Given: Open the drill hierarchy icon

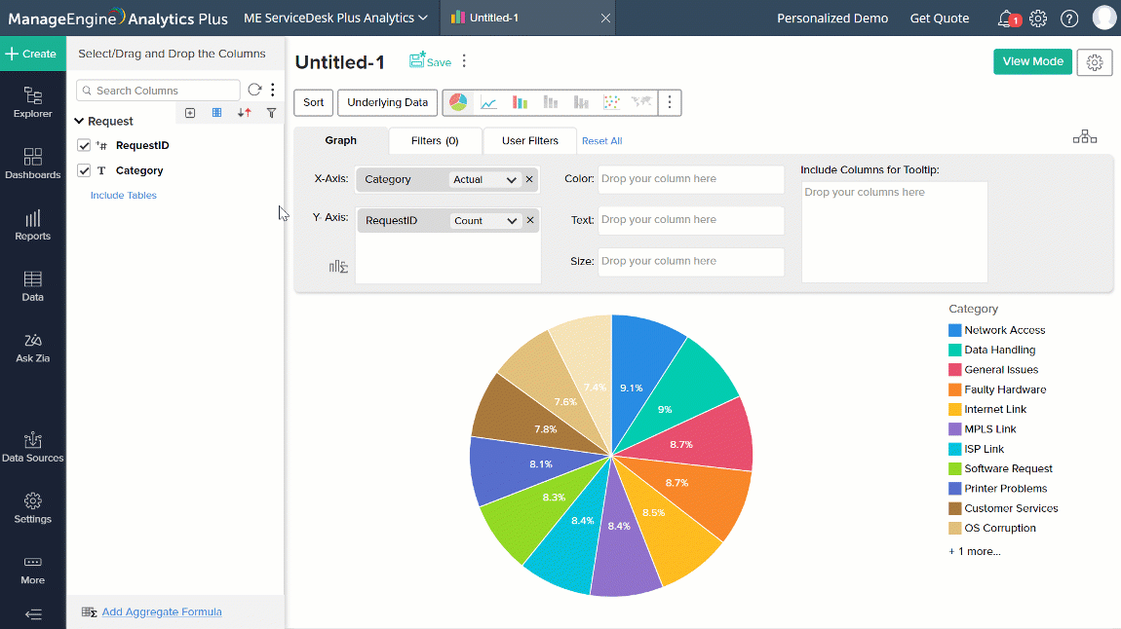Looking at the screenshot, I should click(1085, 136).
